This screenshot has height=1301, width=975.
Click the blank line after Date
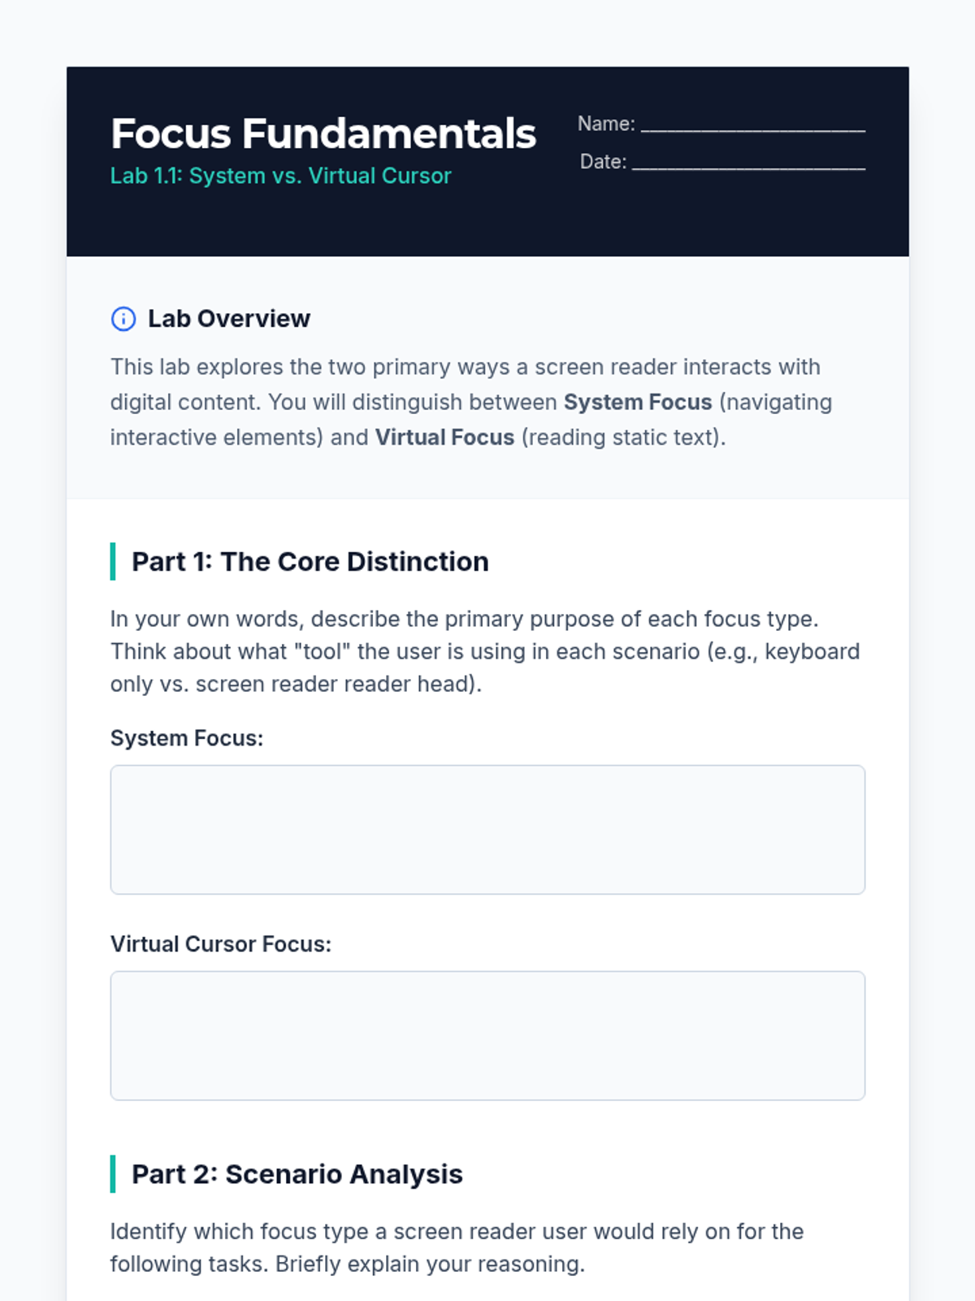pos(748,163)
